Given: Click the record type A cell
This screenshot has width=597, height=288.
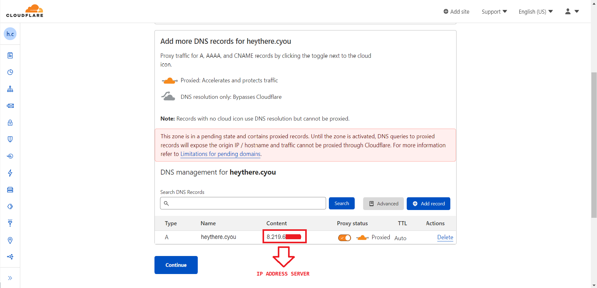Looking at the screenshot, I should click(167, 237).
